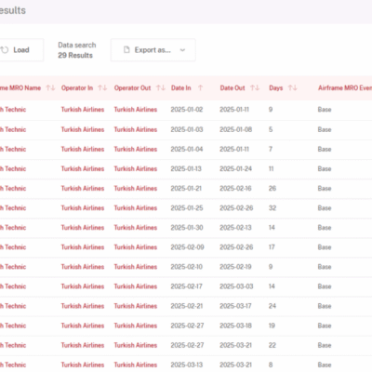The image size is (372, 372).
Task: Click Days cell showing 17
Action: coord(272,247)
